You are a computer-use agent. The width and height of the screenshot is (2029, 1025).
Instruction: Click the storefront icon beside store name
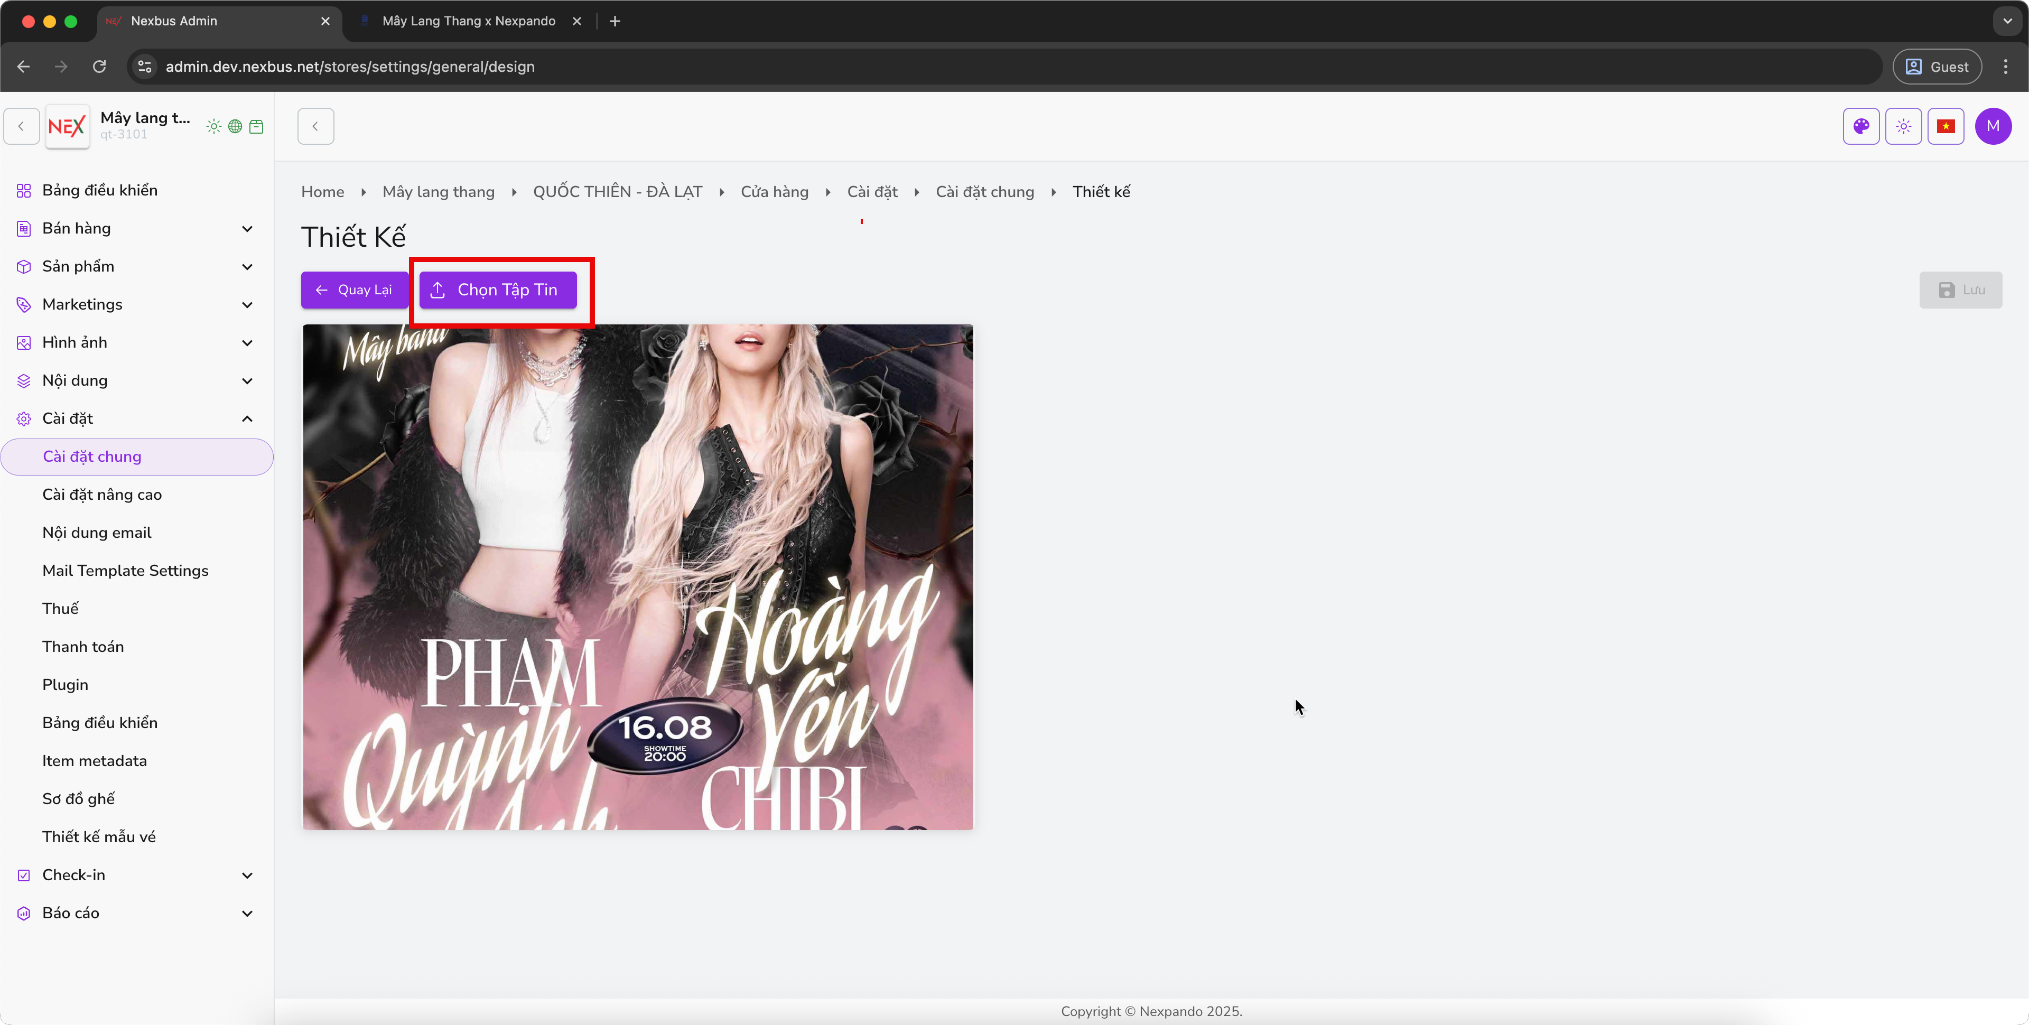tap(256, 126)
